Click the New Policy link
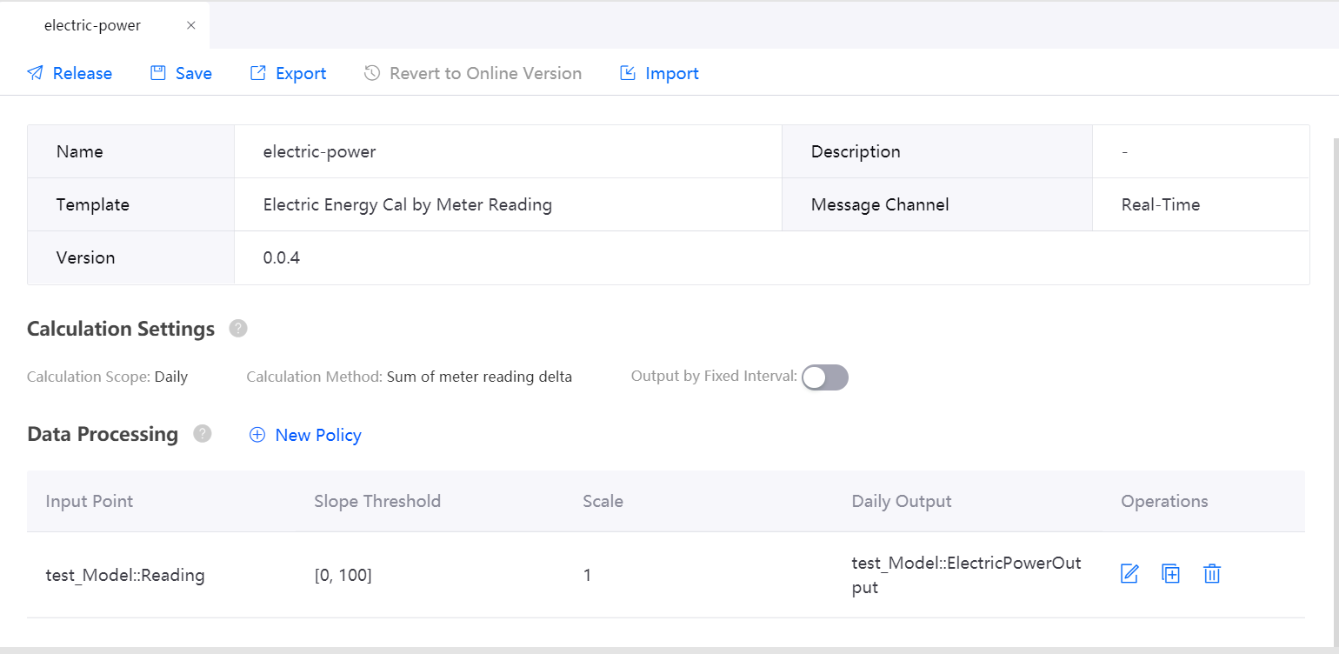This screenshot has width=1339, height=654. (317, 435)
